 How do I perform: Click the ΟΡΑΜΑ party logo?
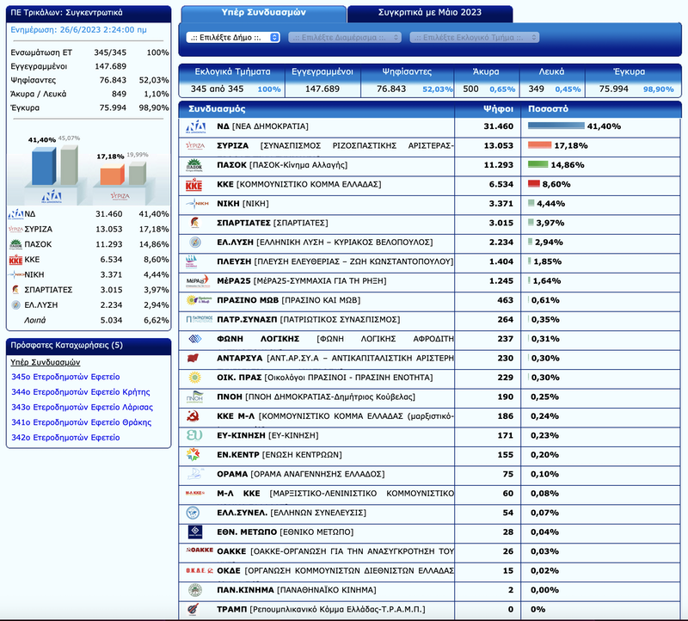pos(196,474)
